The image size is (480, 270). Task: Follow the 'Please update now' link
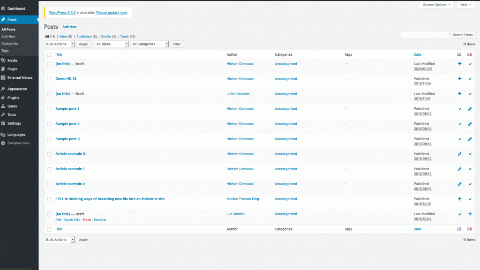[112, 13]
